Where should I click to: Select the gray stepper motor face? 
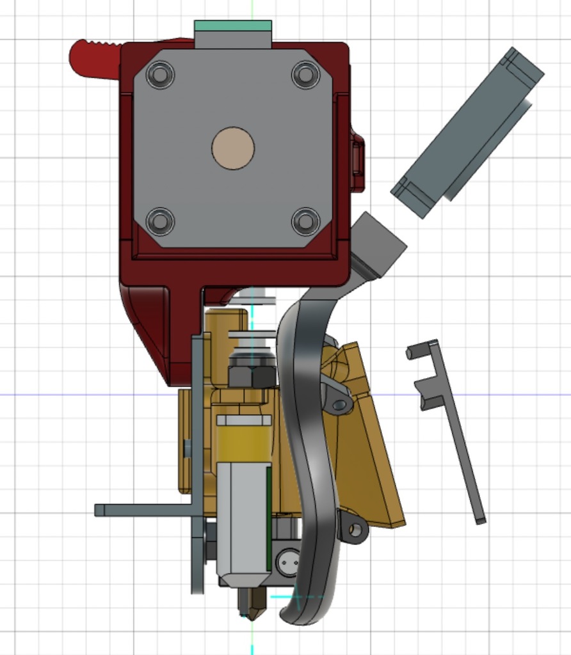233,148
